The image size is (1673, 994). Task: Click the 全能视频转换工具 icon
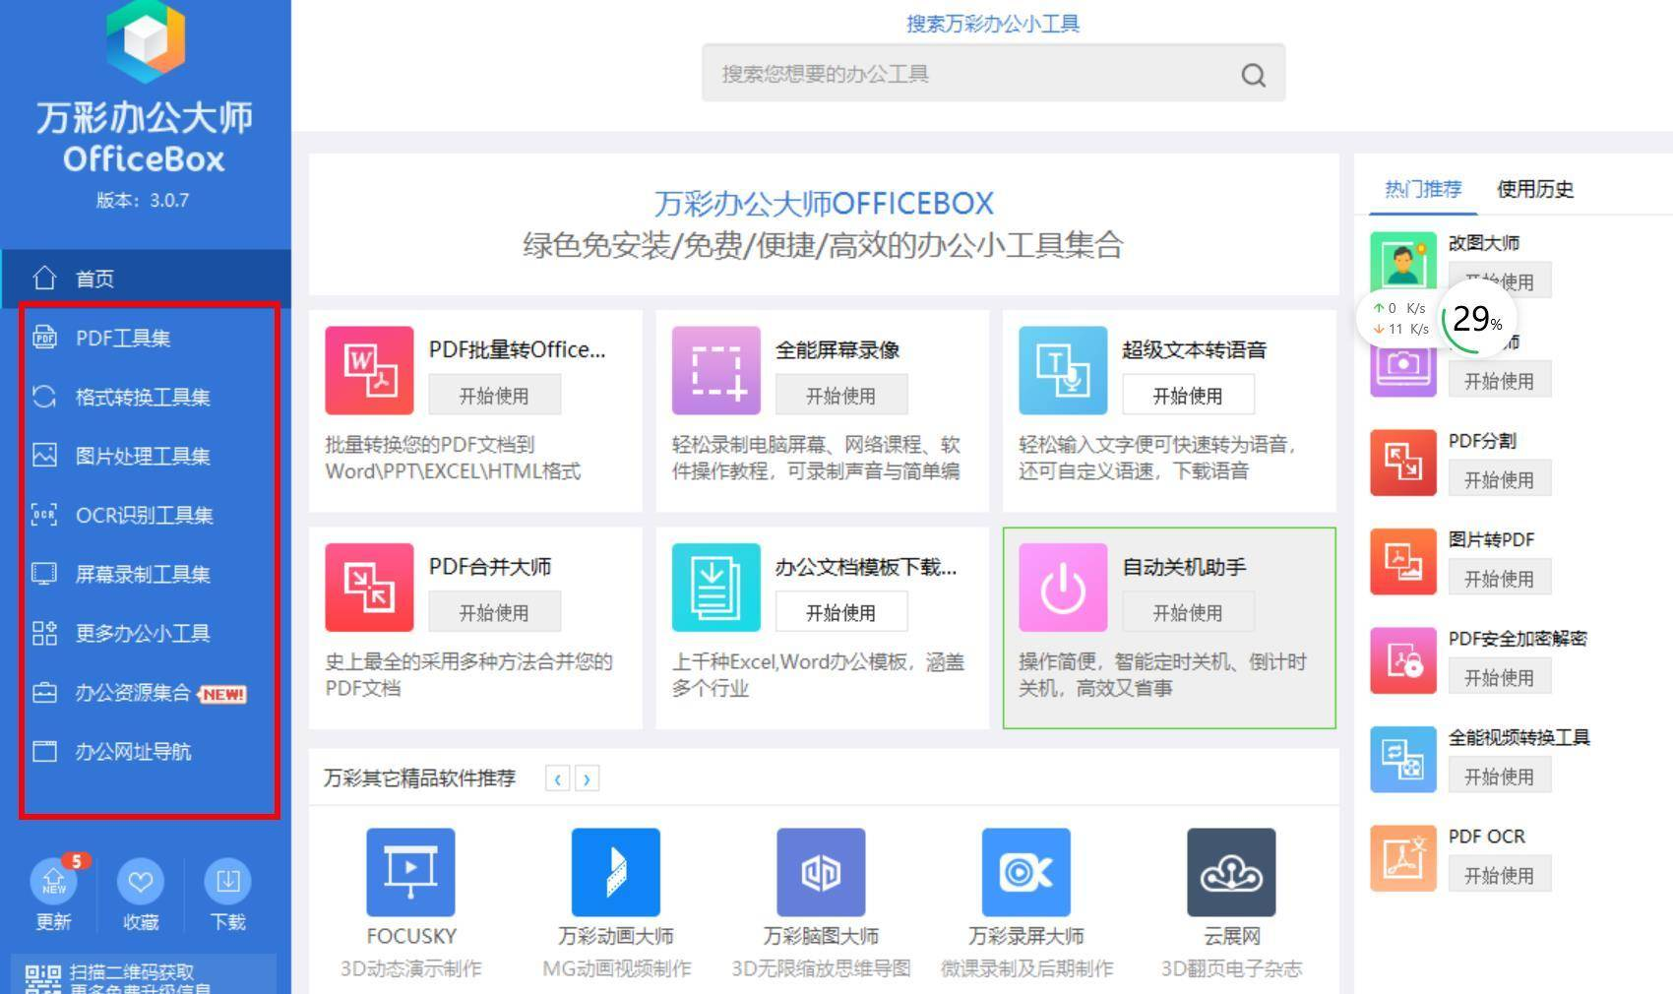(1403, 759)
